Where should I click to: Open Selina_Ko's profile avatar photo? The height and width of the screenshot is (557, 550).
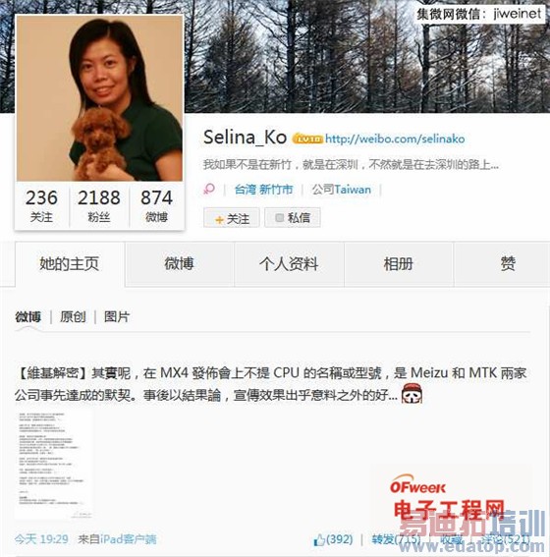point(99,98)
